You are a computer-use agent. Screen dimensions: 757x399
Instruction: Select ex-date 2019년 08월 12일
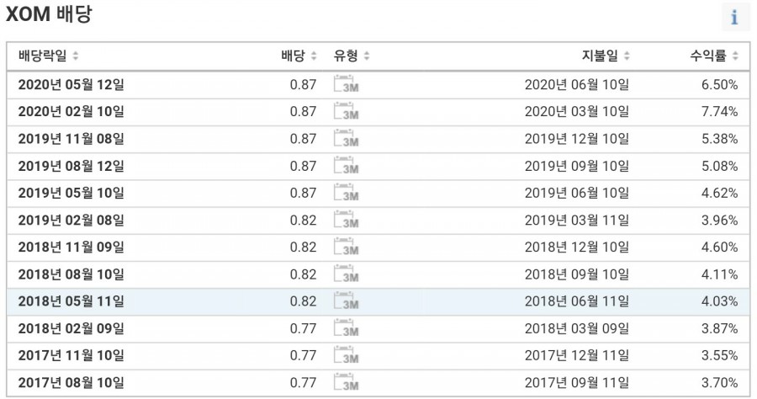71,166
